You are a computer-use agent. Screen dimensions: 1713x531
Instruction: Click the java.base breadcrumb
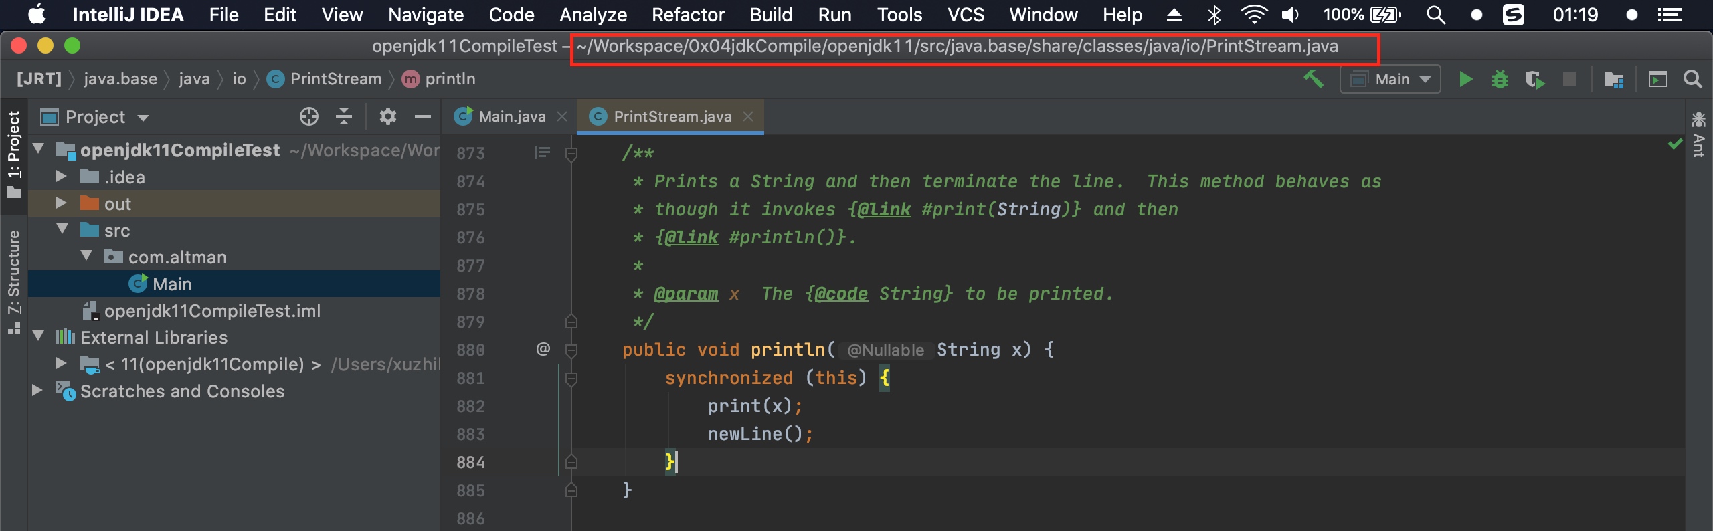[120, 79]
